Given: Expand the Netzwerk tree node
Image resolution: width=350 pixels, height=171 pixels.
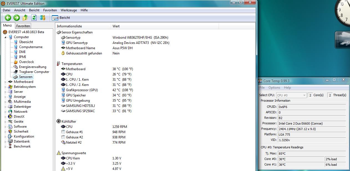Looking at the screenshot, I should (5, 112).
